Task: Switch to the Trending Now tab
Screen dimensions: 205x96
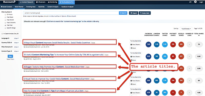Action: 31,7
